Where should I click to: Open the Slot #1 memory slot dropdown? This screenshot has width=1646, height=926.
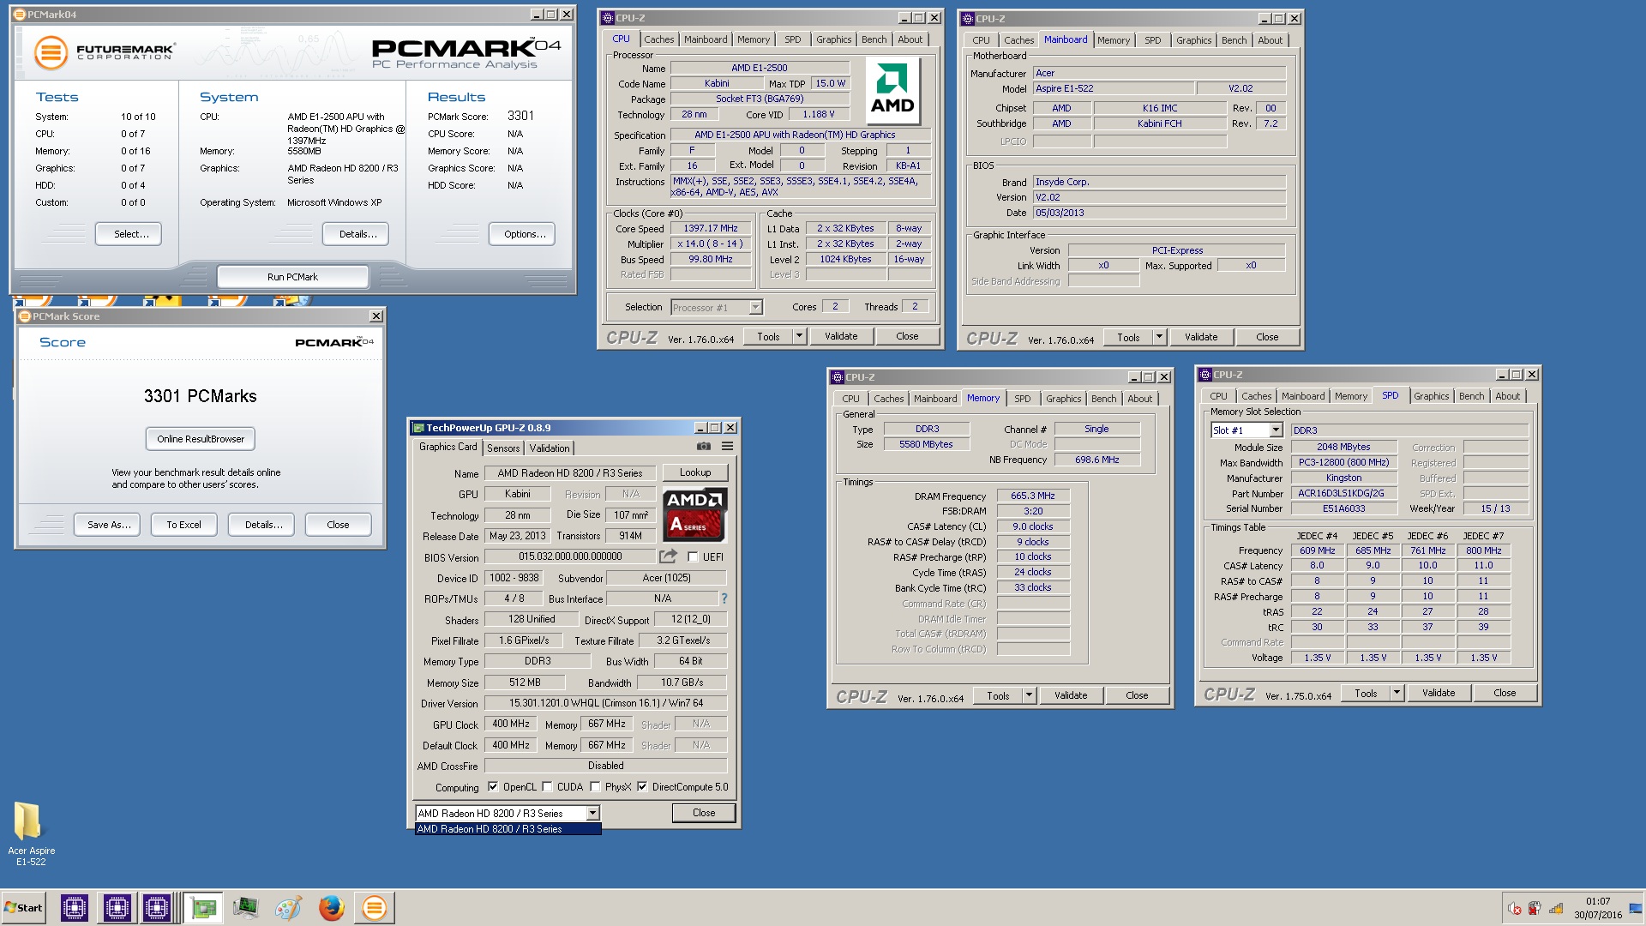(x=1276, y=430)
